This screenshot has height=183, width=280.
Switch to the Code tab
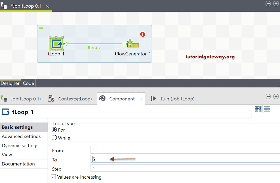click(x=28, y=83)
